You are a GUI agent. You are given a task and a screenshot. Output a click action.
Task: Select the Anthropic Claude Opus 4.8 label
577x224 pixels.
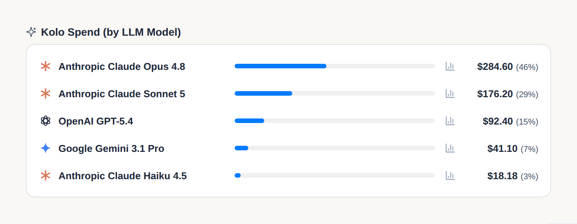[122, 67]
